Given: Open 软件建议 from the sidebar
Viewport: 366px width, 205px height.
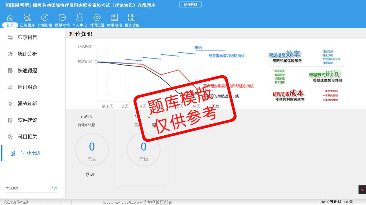Looking at the screenshot, I should 27,120.
